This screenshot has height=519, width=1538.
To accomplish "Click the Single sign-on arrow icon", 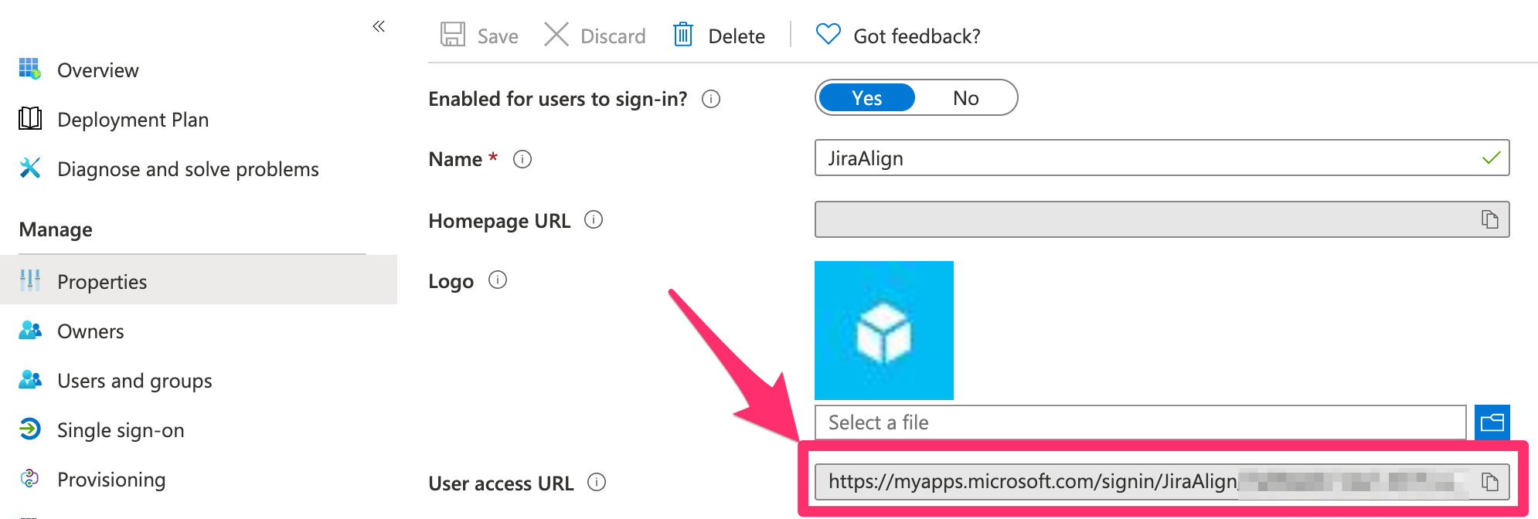I will click(30, 429).
